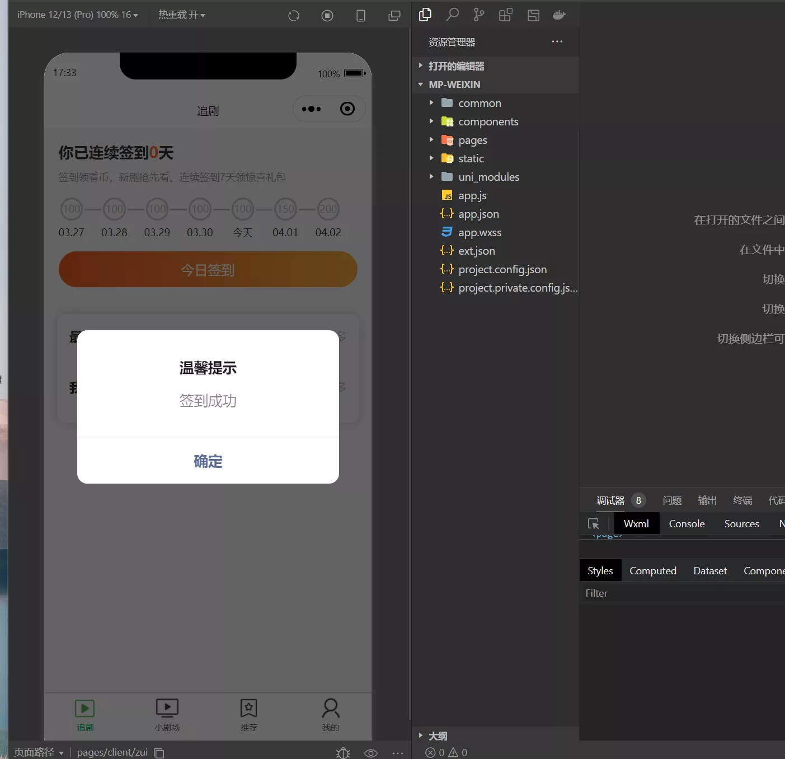Switch to the Computed tab
This screenshot has width=785, height=759.
tap(653, 570)
